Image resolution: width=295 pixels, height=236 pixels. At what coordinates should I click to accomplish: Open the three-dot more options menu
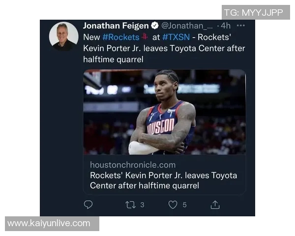click(240, 26)
